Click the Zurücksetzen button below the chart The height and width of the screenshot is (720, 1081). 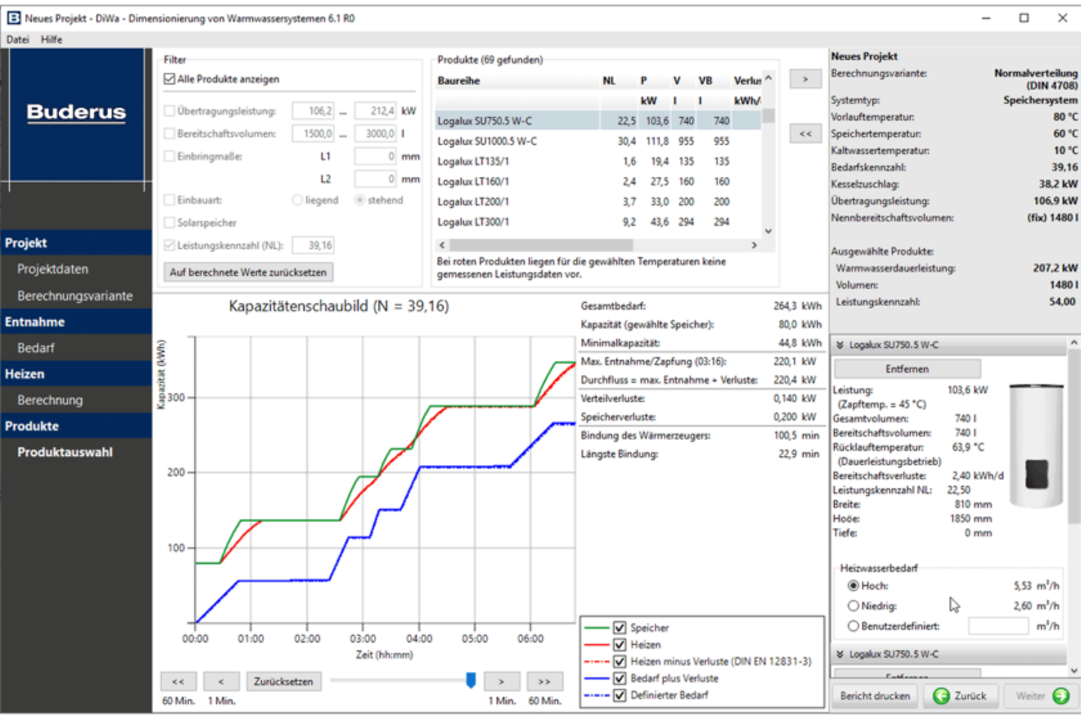pos(283,682)
